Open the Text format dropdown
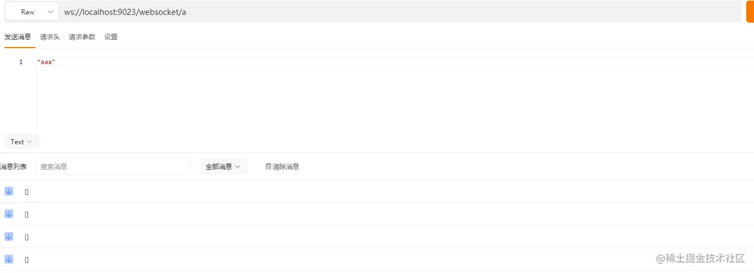Screen dimensions: 754x273 point(22,142)
